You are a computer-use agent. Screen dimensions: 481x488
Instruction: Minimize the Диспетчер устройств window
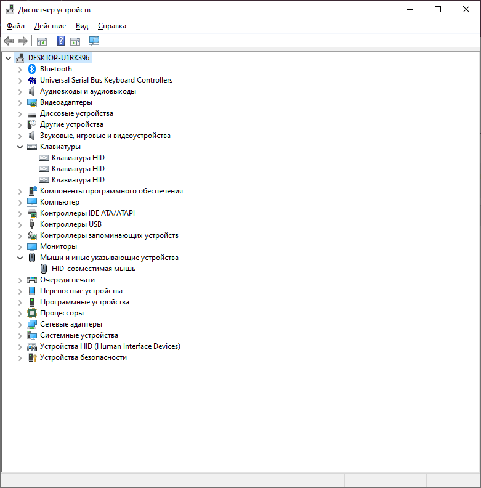coord(410,9)
